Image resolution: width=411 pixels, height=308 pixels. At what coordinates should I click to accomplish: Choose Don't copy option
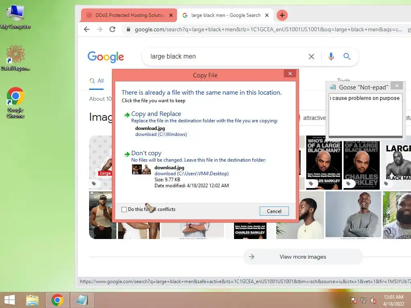(x=146, y=153)
